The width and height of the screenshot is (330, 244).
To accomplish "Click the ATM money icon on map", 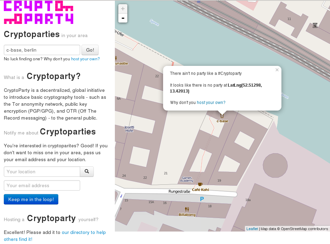I will point(315,25).
